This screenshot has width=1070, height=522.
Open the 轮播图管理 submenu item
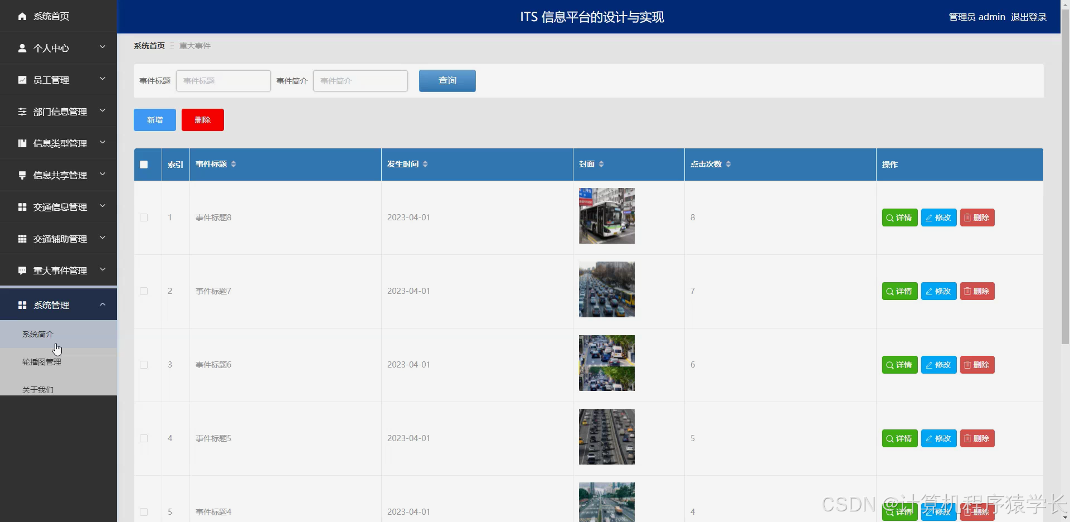pyautogui.click(x=59, y=362)
